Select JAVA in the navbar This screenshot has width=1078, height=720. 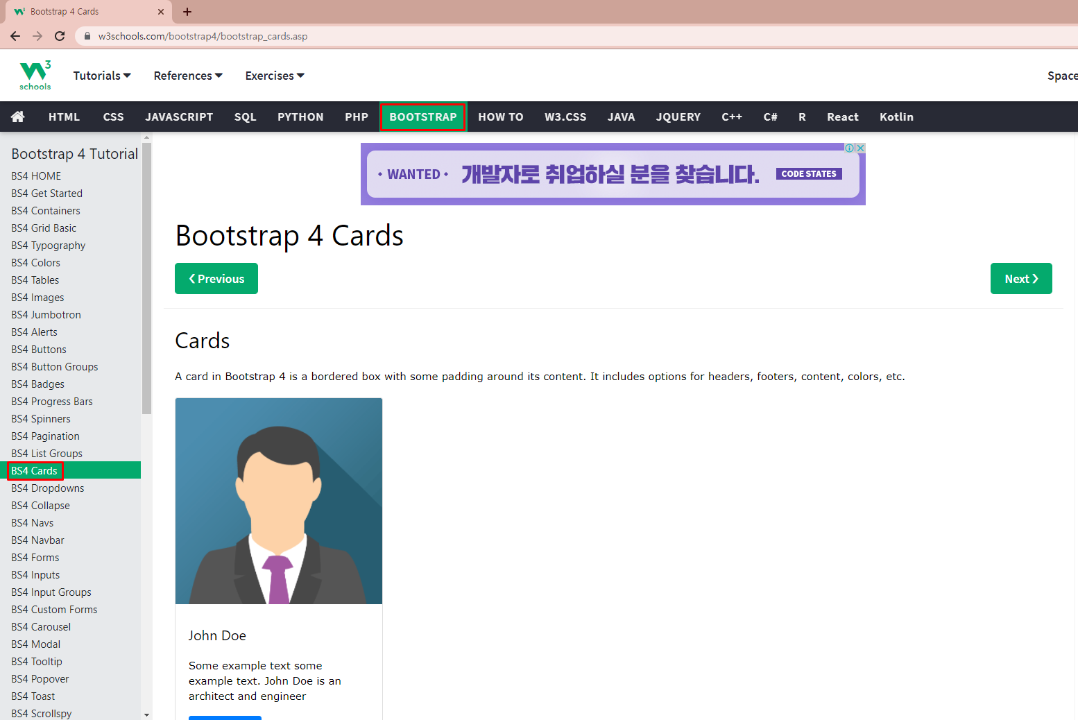pyautogui.click(x=622, y=117)
